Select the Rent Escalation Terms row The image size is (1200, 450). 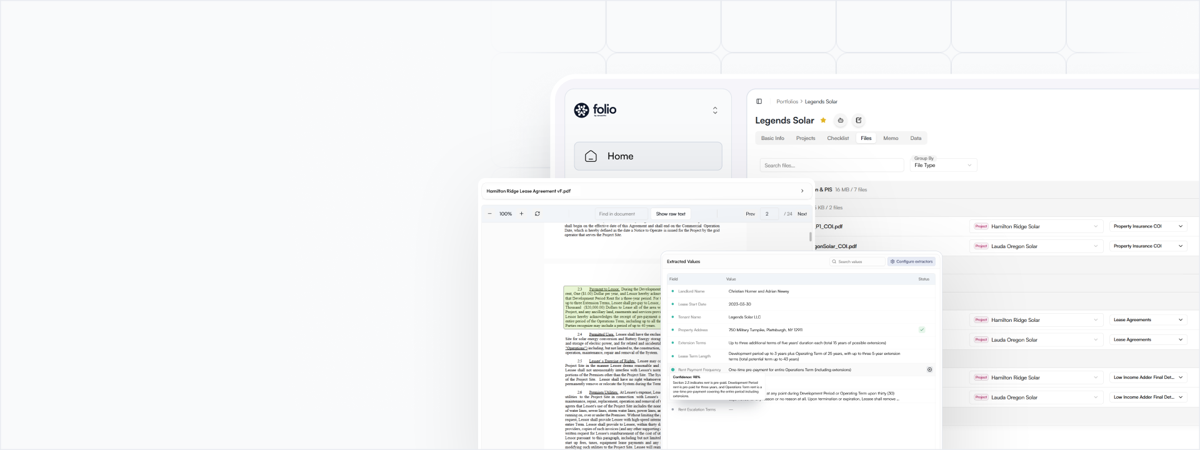tap(801, 409)
